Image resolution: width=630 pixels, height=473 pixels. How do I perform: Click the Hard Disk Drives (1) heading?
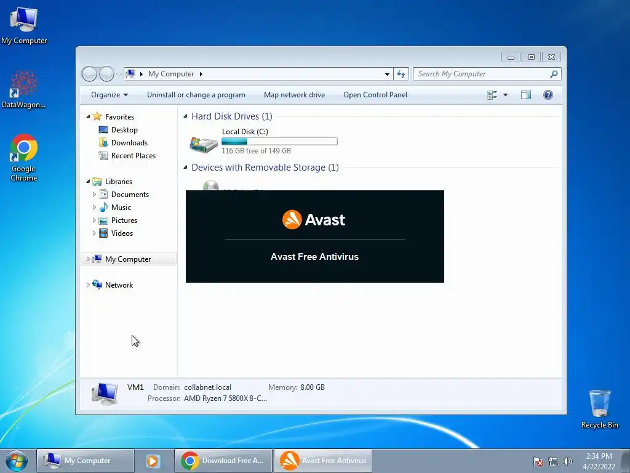click(232, 116)
